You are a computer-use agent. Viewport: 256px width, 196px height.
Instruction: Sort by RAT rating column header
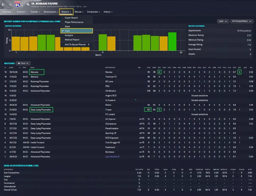click(234, 68)
